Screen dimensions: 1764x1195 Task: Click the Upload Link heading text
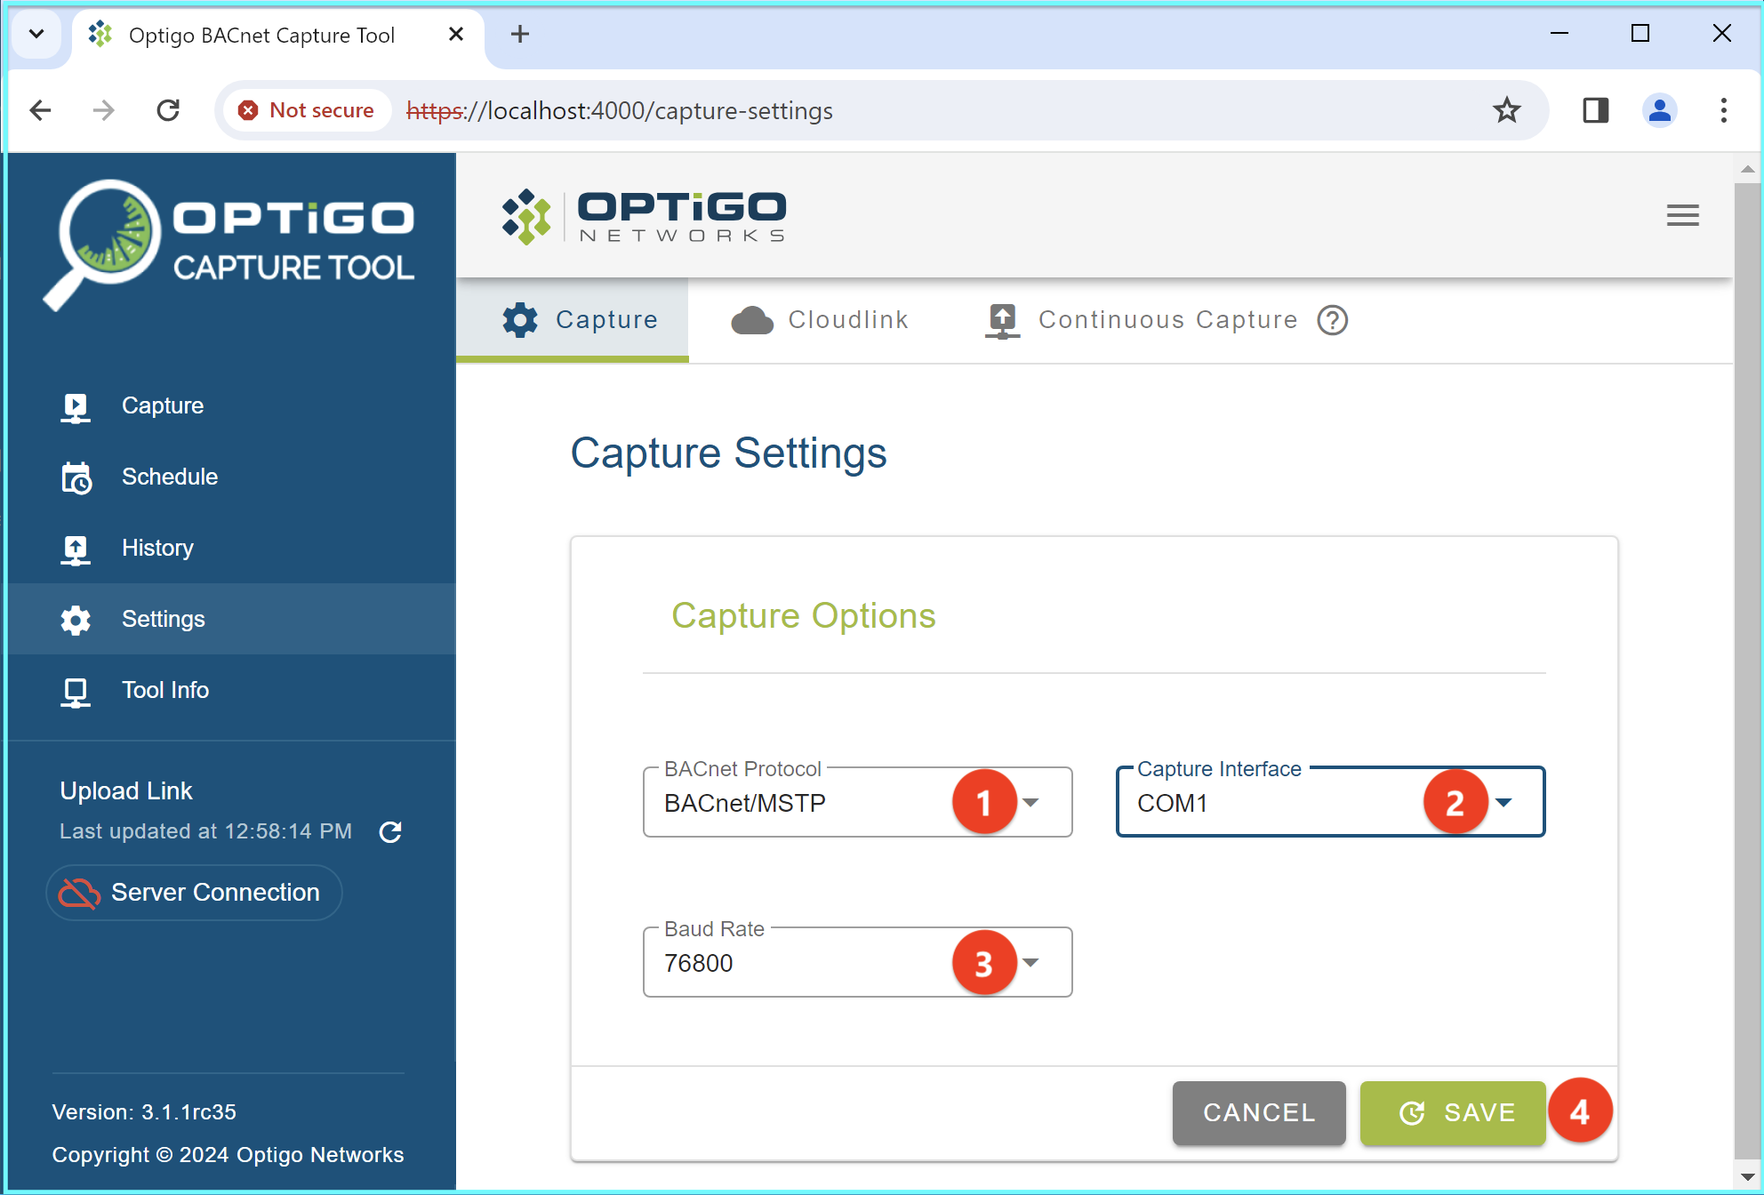click(126, 791)
